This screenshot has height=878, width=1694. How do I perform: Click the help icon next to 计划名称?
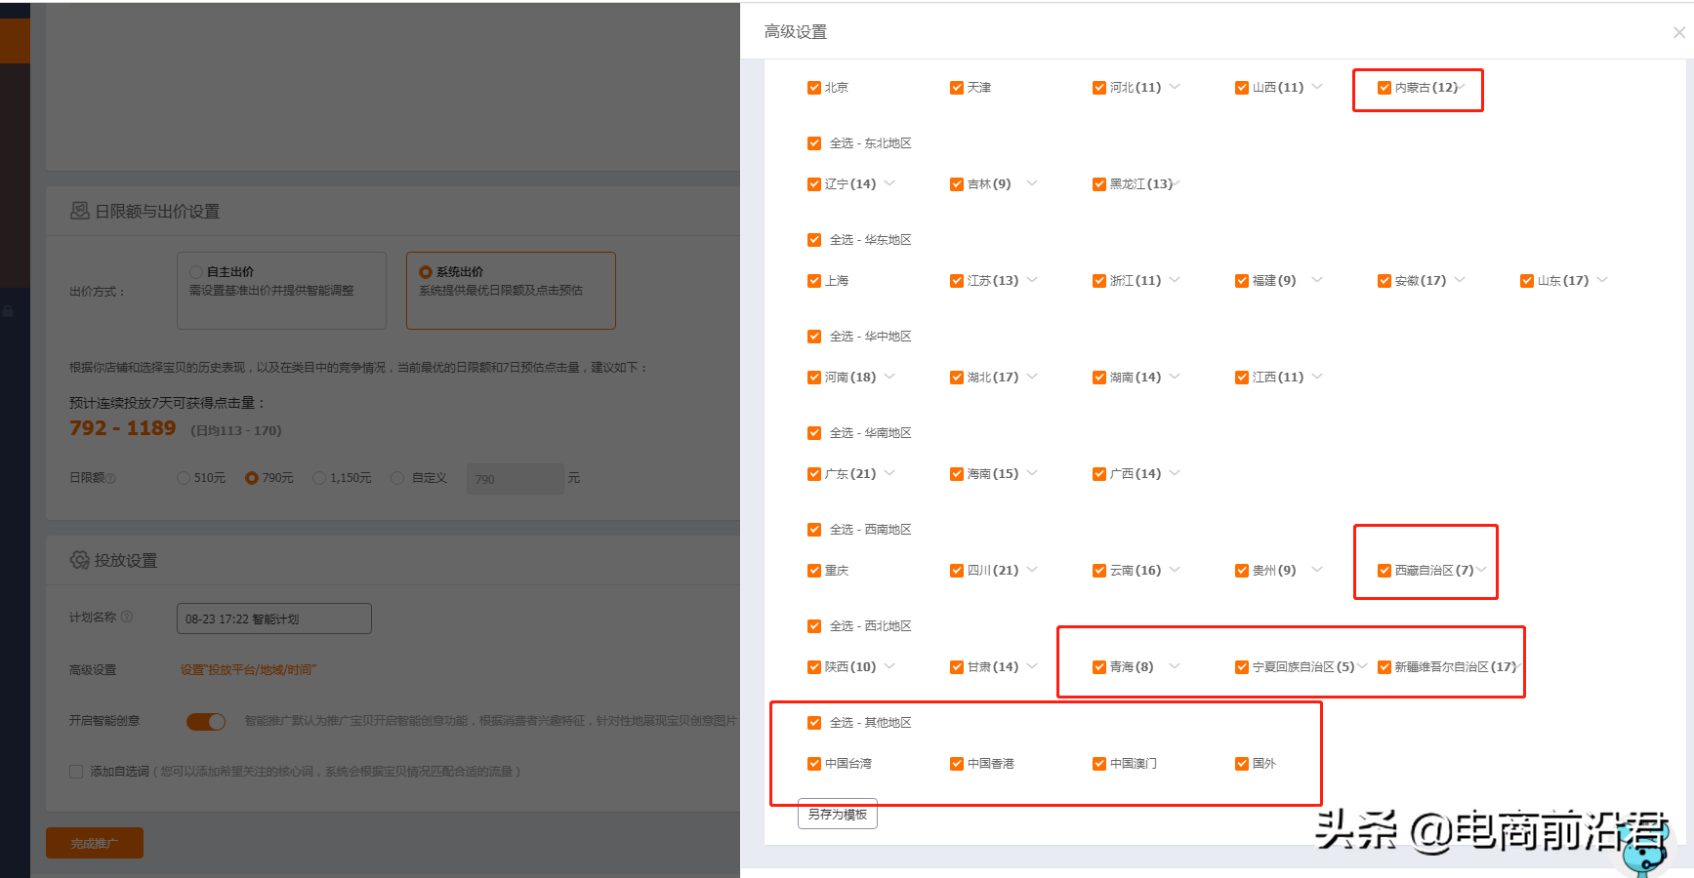point(126,617)
